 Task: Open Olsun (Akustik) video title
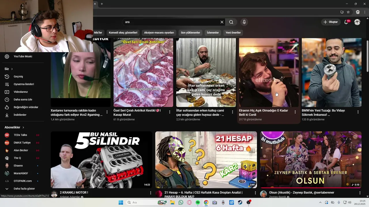(302, 193)
